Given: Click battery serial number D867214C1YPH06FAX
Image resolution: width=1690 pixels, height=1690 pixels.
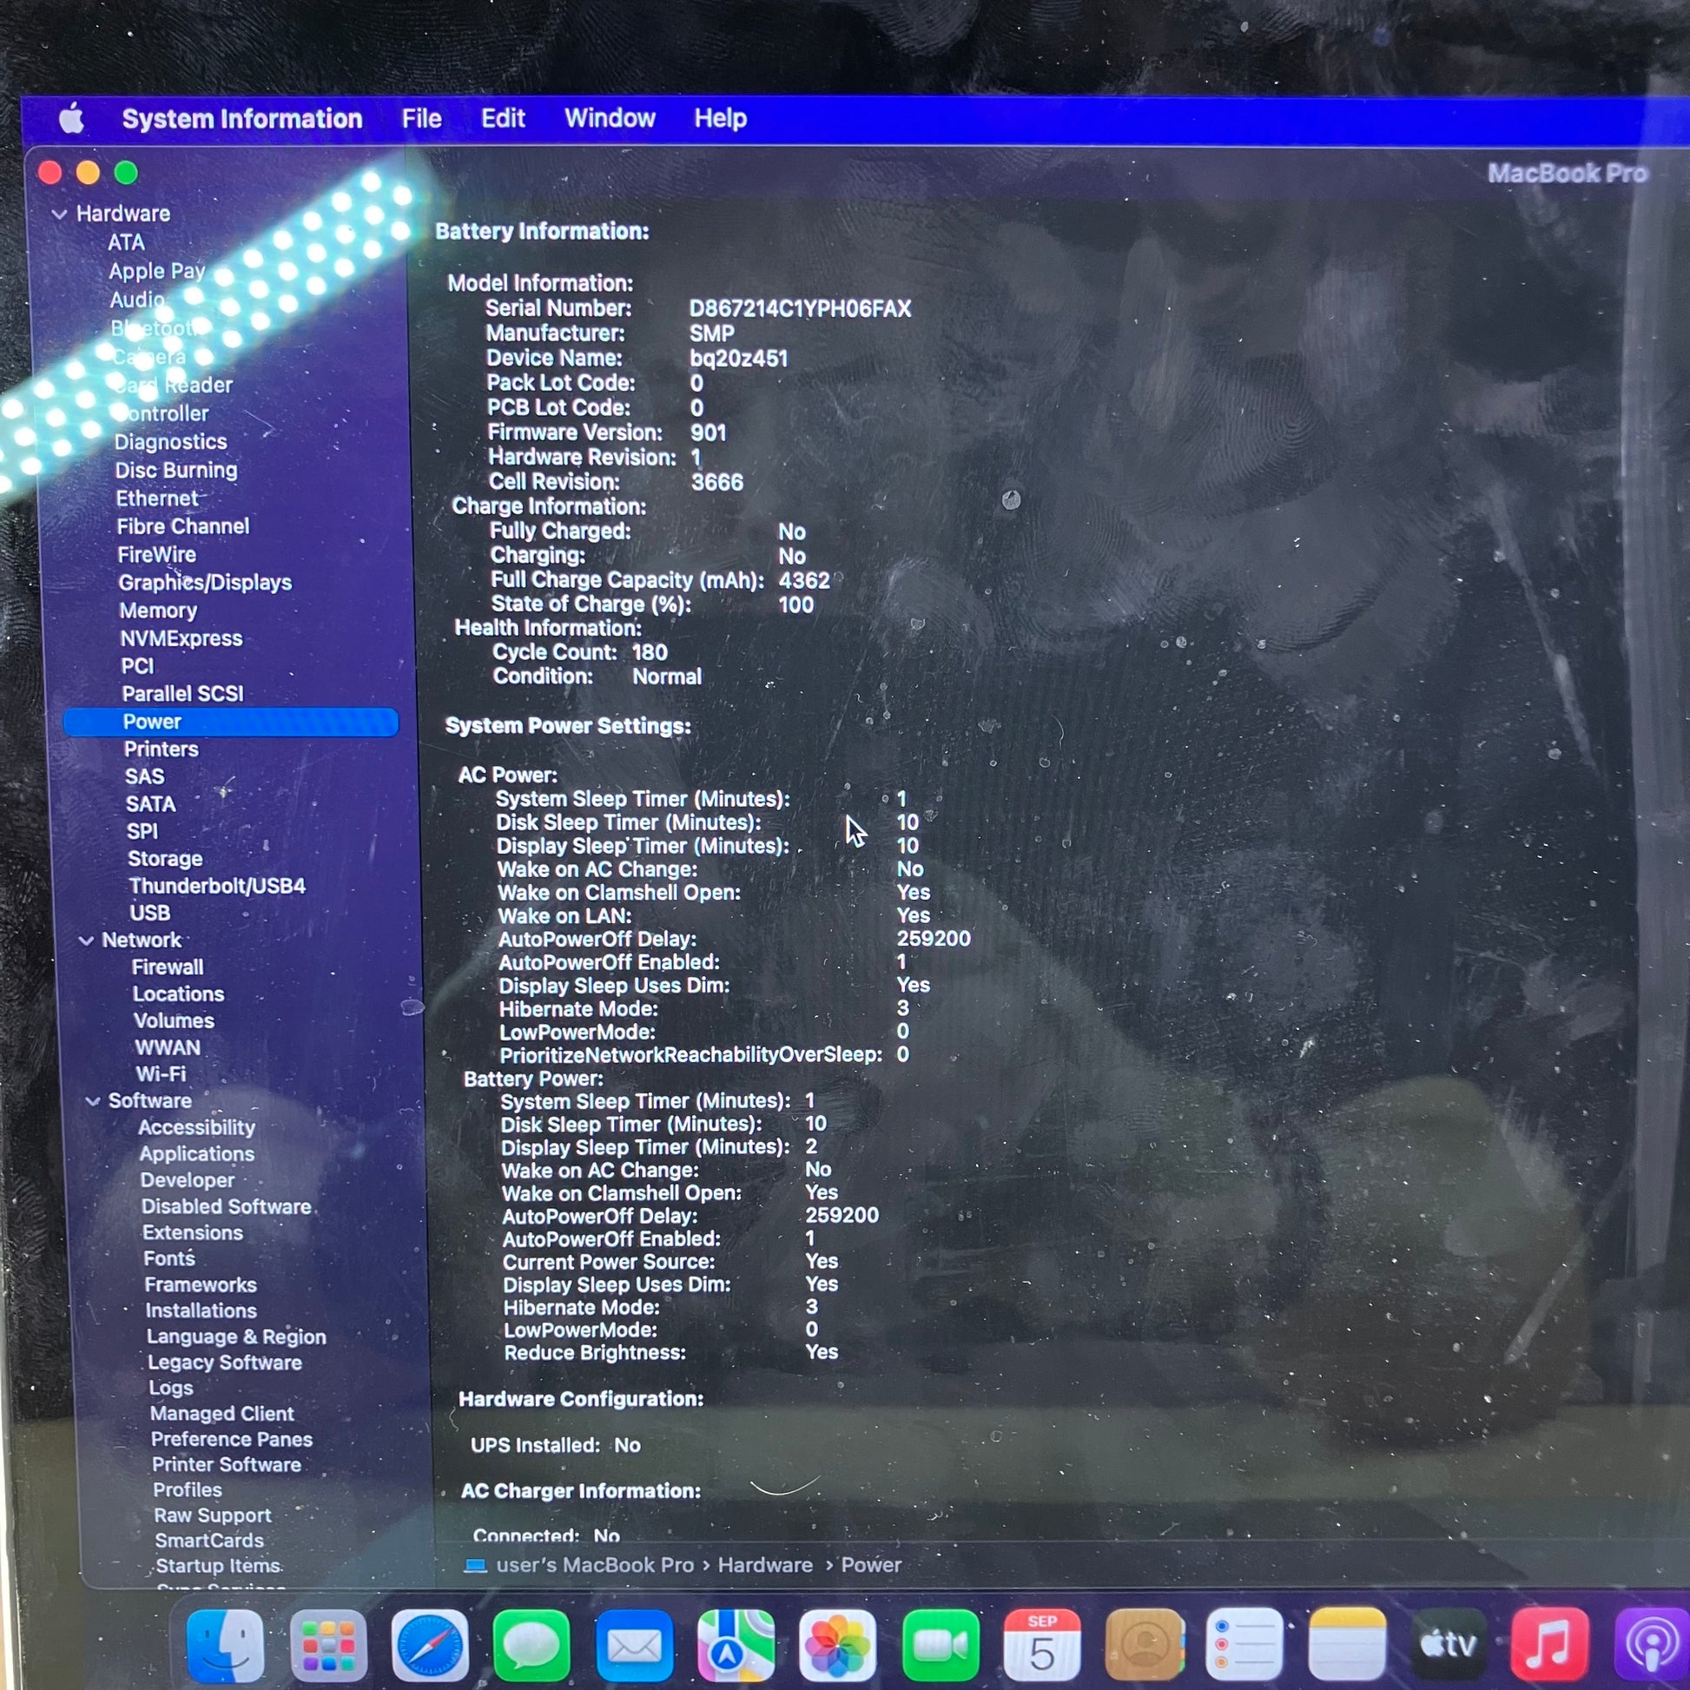Looking at the screenshot, I should pyautogui.click(x=800, y=309).
